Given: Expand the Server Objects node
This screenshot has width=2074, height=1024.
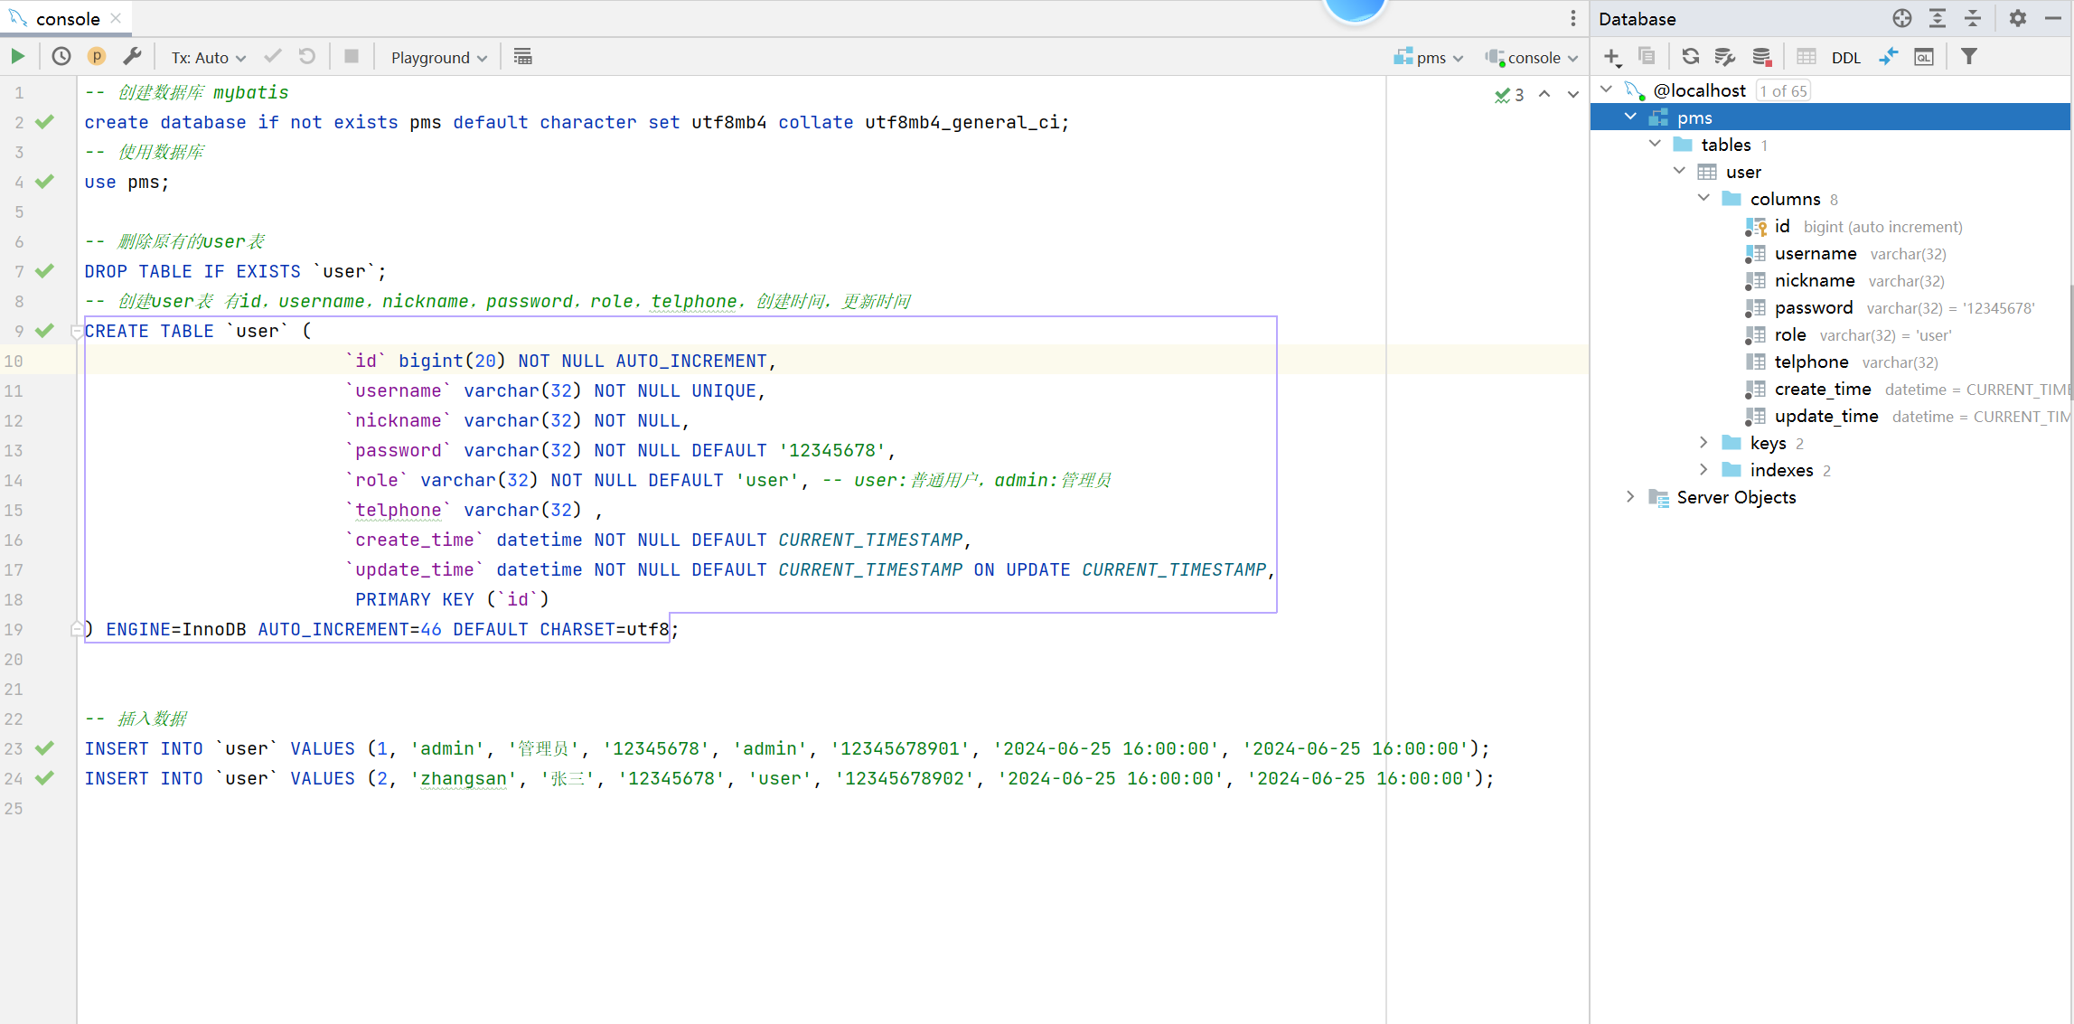Looking at the screenshot, I should pos(1630,497).
